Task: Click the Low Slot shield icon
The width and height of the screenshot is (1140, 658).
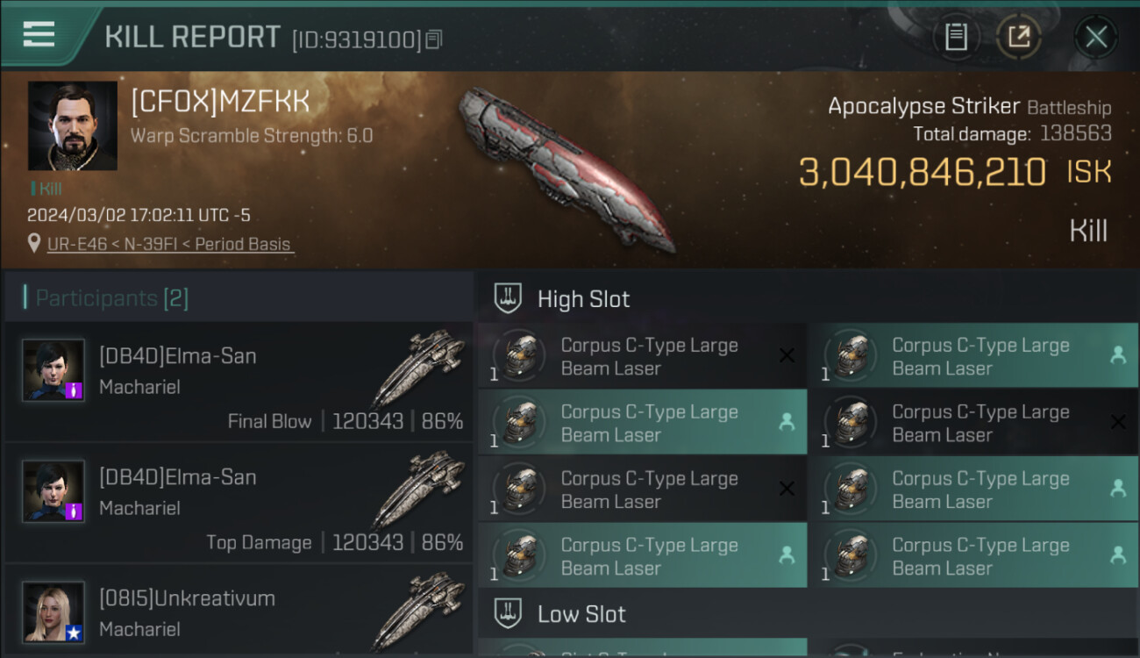Action: 509,613
